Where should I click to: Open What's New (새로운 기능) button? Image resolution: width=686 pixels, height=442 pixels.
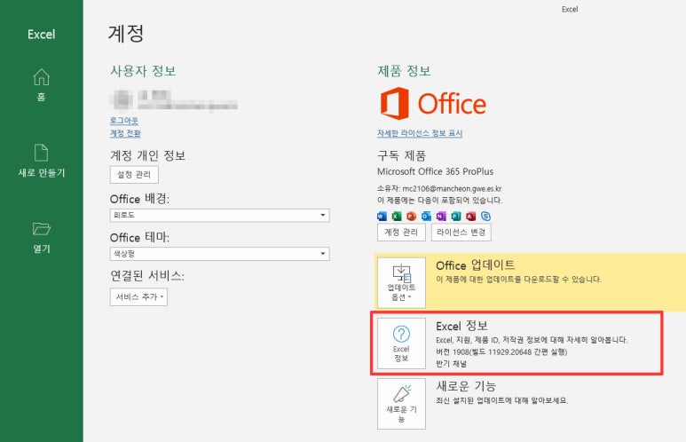click(401, 404)
